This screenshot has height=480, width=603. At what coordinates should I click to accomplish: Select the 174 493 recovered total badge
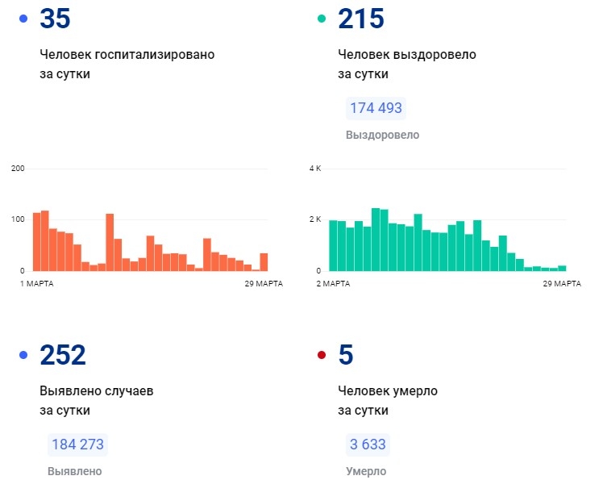[376, 108]
